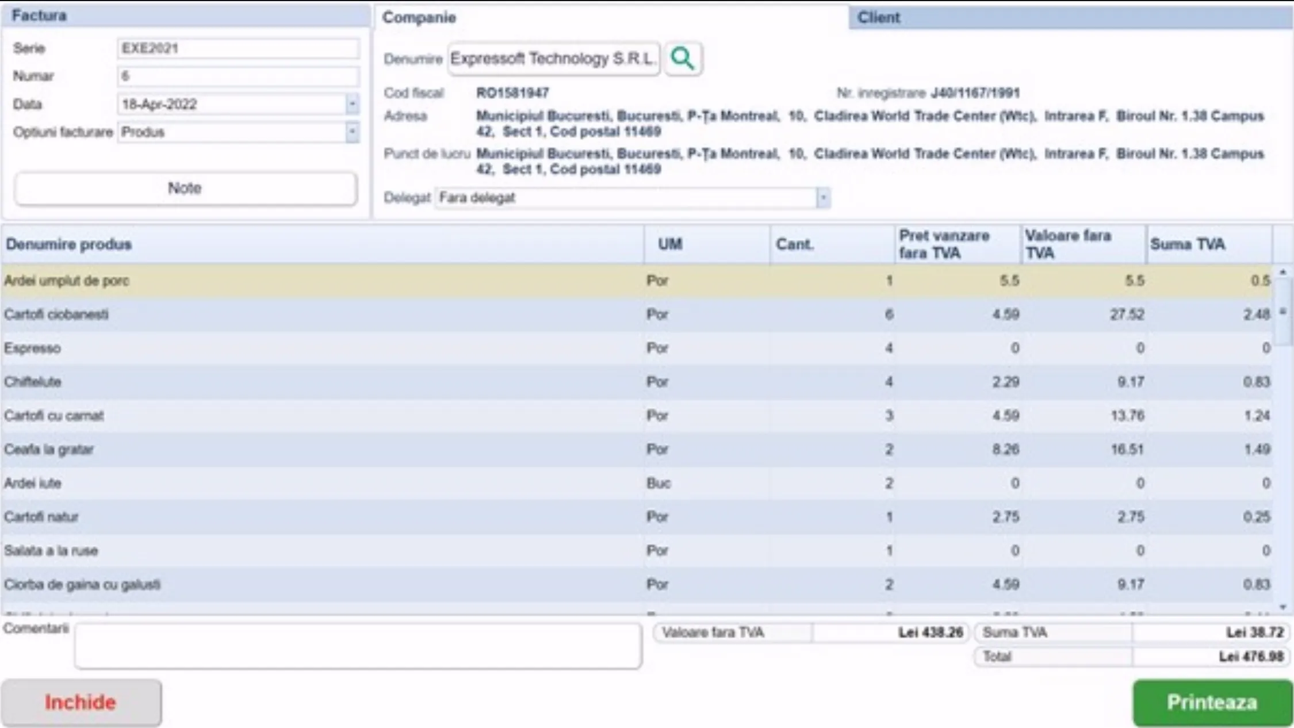Click the Cant. column header

832,244
